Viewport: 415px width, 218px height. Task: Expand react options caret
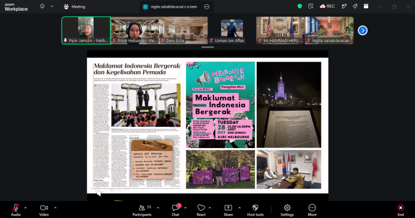(x=210, y=208)
